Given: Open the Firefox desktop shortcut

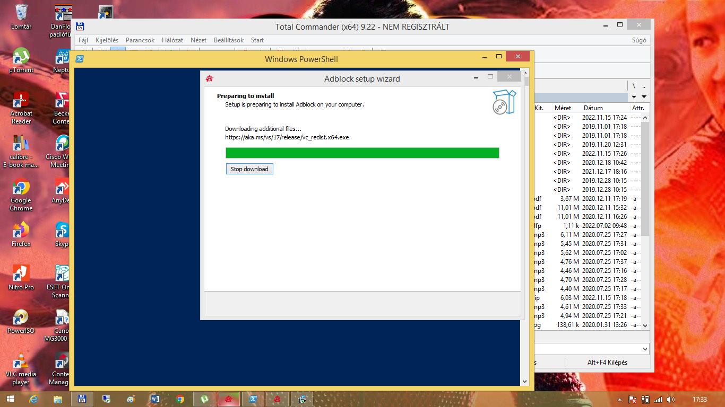Looking at the screenshot, I should (x=21, y=233).
